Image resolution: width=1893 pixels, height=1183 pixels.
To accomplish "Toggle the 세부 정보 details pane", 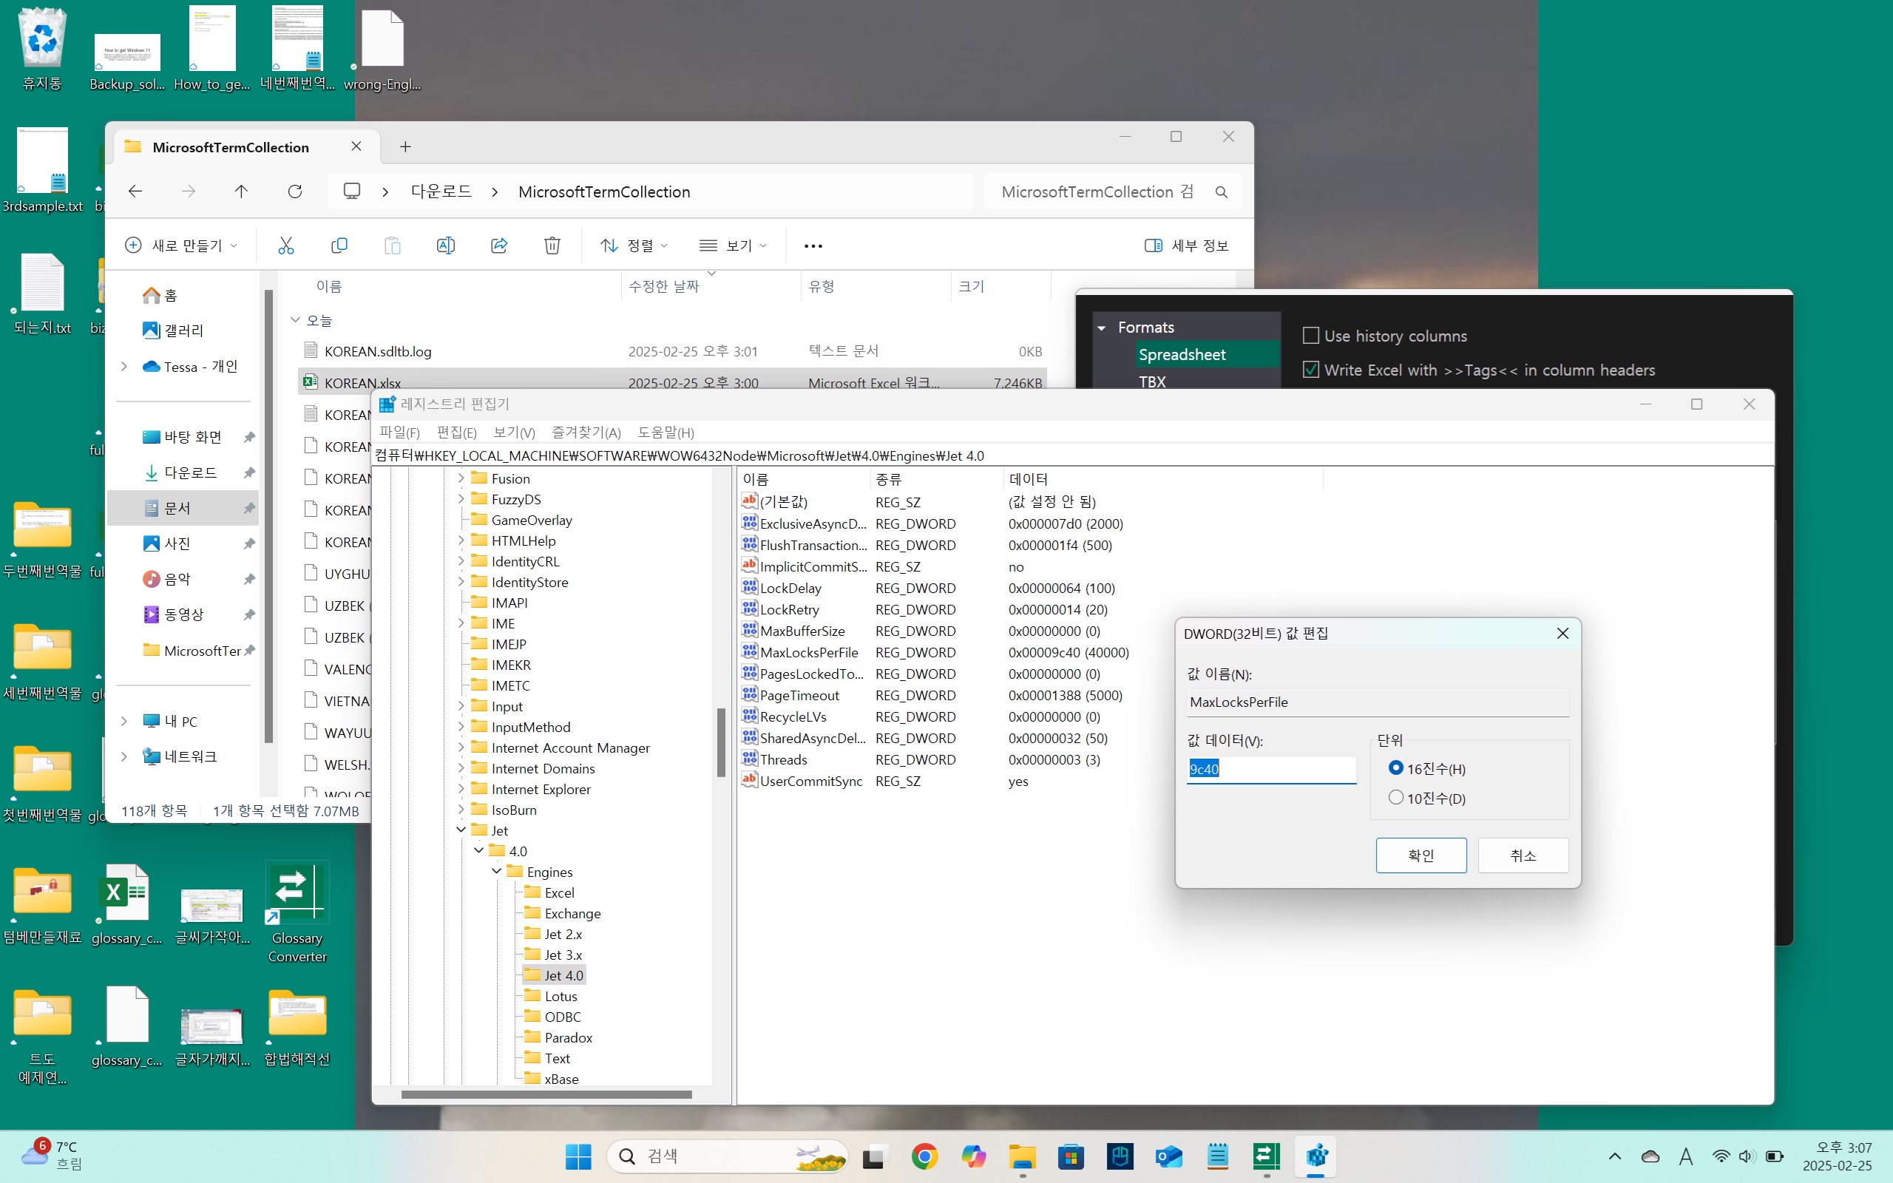I will point(1187,245).
